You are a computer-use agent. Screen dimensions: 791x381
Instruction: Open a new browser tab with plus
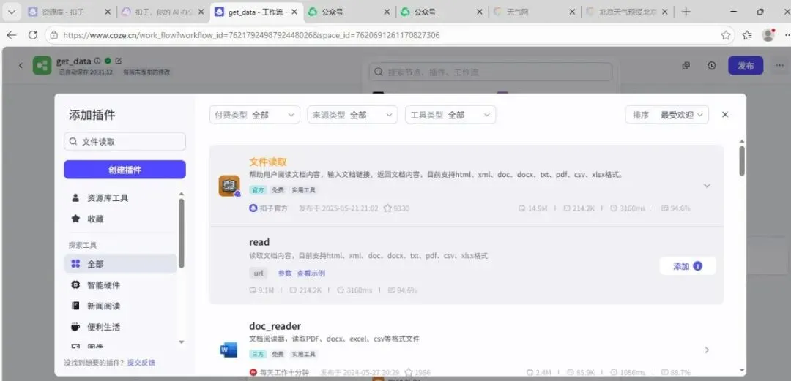tap(686, 12)
